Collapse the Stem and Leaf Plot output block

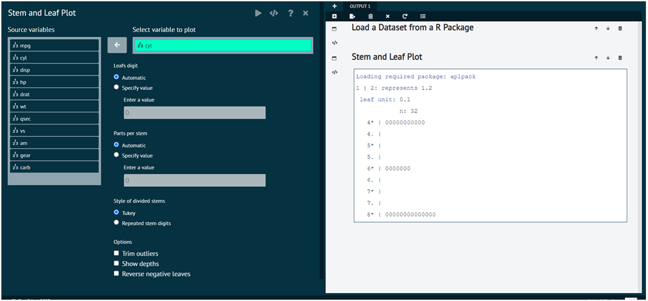[x=335, y=58]
